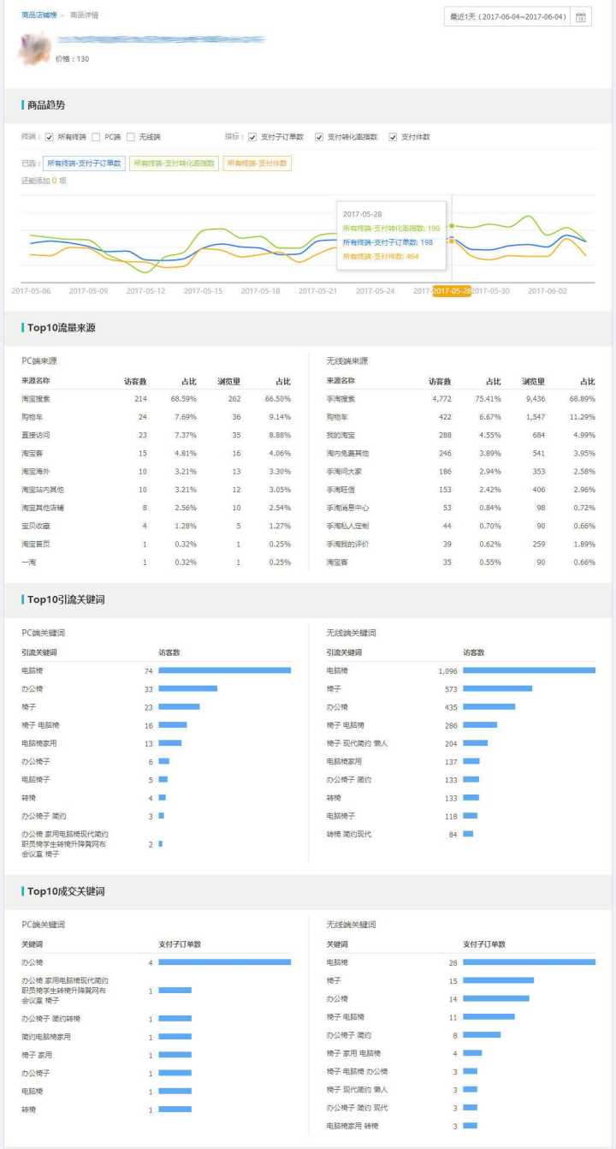Click 手淘旺信 wireless source name
The width and height of the screenshot is (616, 1149).
(341, 490)
